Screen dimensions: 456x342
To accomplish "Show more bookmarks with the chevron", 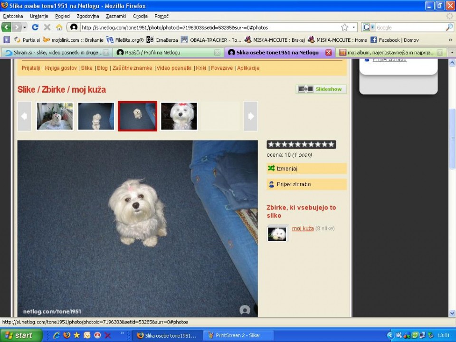I will click(450, 40).
